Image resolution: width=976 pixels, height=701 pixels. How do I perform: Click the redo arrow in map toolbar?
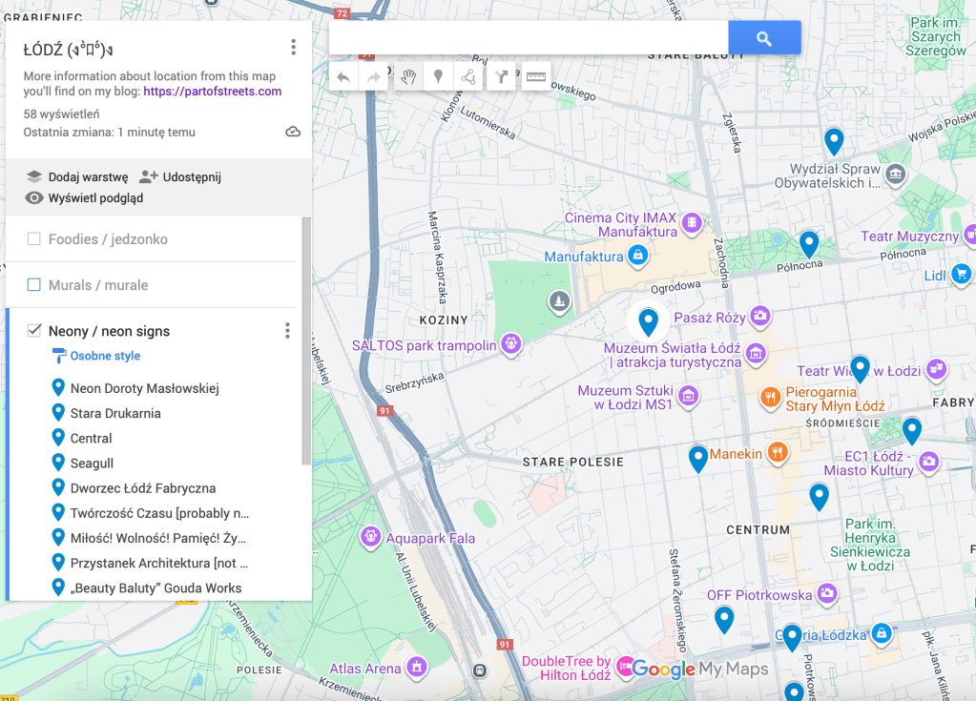pos(374,77)
